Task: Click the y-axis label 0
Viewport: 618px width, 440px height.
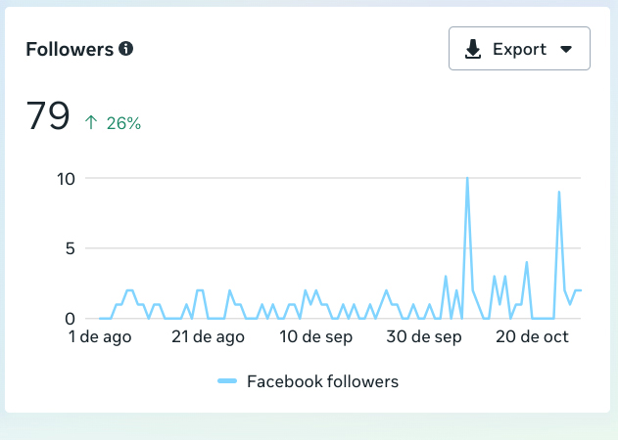Action: (x=70, y=318)
